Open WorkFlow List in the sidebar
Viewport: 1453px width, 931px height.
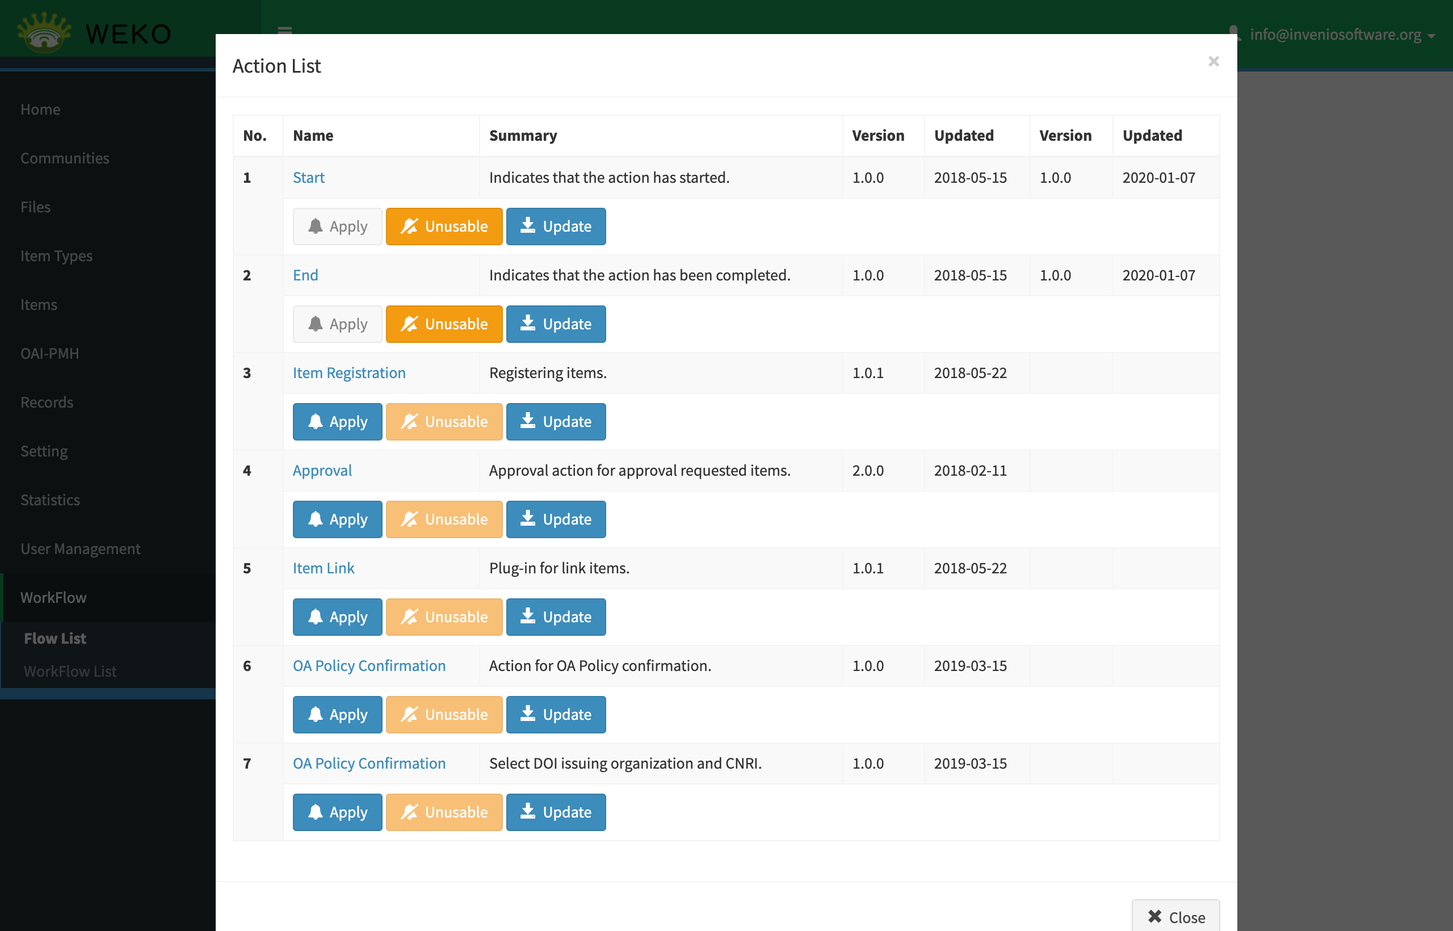coord(70,671)
